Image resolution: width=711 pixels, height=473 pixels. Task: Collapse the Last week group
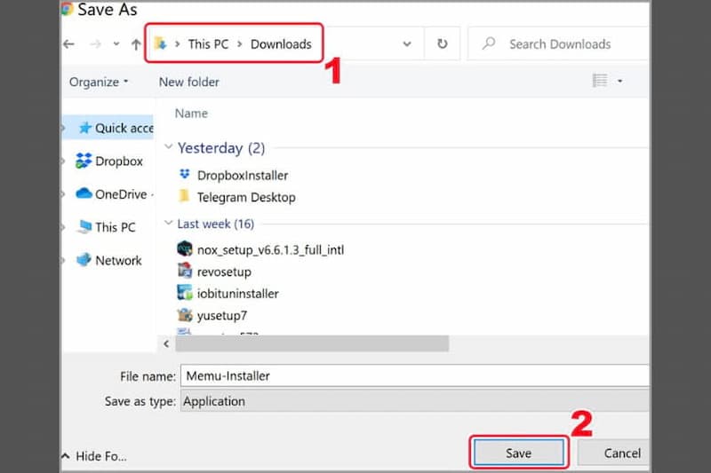tap(170, 225)
